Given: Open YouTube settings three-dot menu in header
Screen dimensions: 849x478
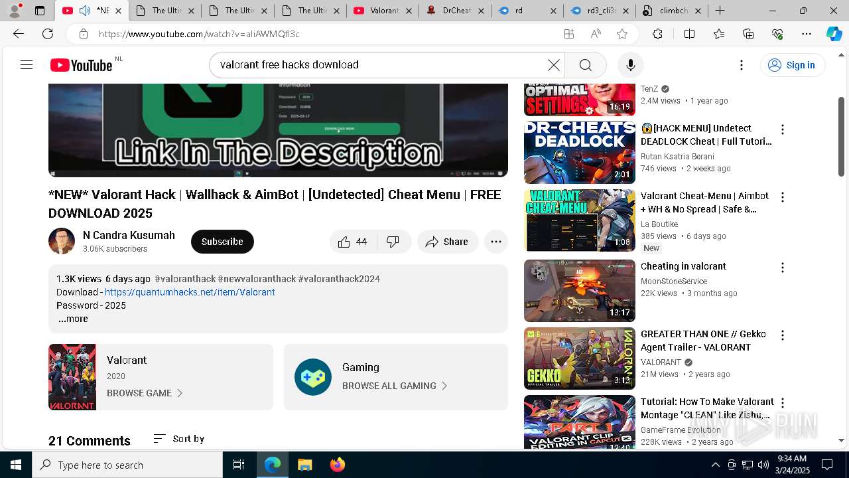Looking at the screenshot, I should (742, 65).
